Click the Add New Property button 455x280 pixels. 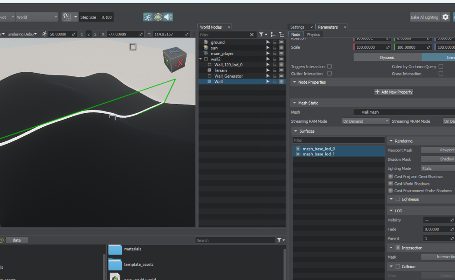pos(394,92)
